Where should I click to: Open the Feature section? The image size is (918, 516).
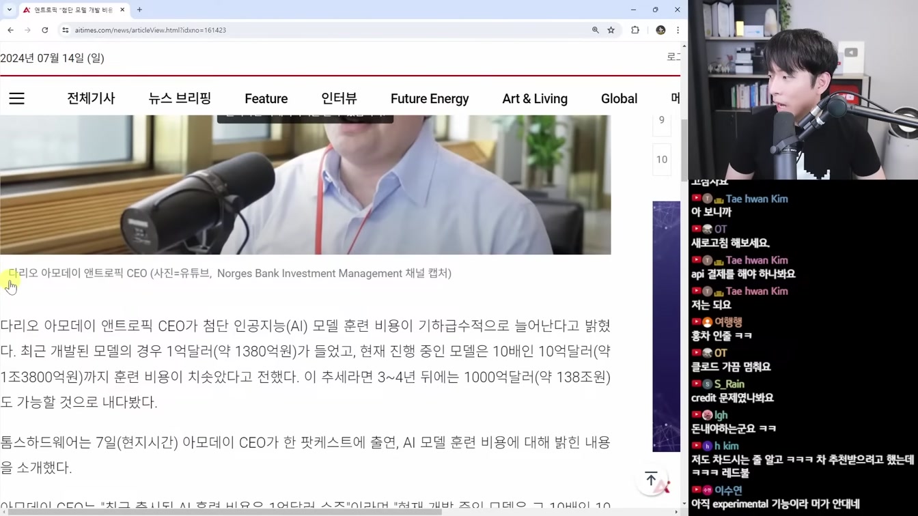(266, 98)
